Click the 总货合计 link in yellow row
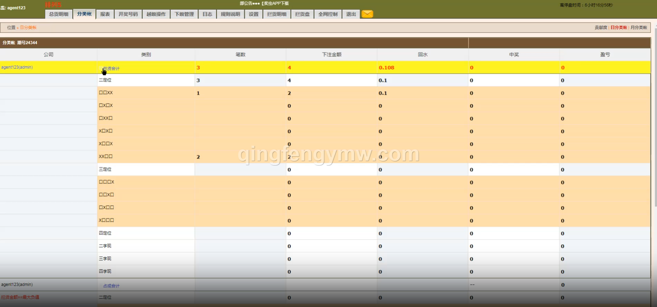The height and width of the screenshot is (307, 657). pos(111,68)
